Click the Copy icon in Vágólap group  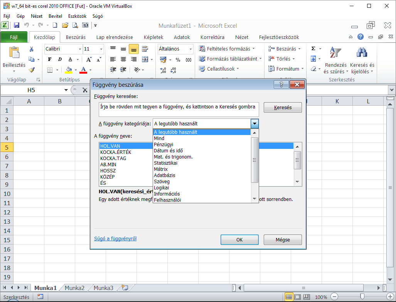[x=31, y=59]
